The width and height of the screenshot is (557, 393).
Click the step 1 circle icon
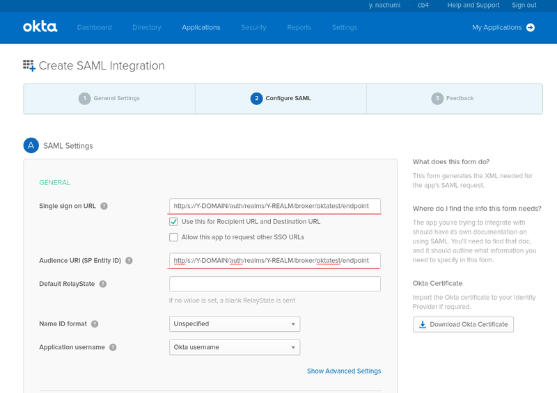84,98
